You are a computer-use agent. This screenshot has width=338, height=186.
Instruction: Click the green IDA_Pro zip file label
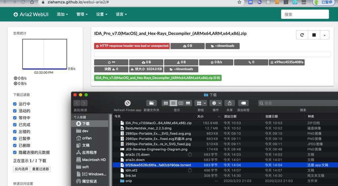click(158, 78)
